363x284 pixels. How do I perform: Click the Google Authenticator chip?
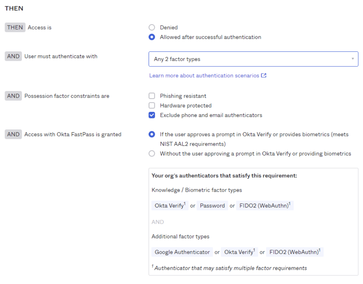(x=182, y=252)
